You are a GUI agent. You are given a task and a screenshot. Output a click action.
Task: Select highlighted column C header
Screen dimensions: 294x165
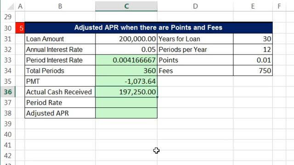click(126, 6)
